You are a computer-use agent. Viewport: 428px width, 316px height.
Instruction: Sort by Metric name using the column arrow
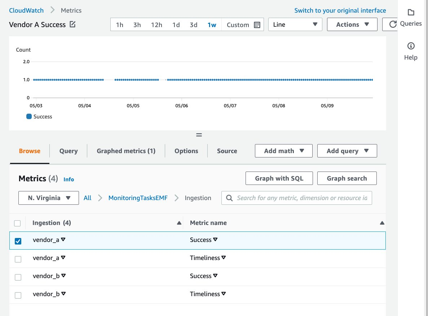pyautogui.click(x=382, y=222)
